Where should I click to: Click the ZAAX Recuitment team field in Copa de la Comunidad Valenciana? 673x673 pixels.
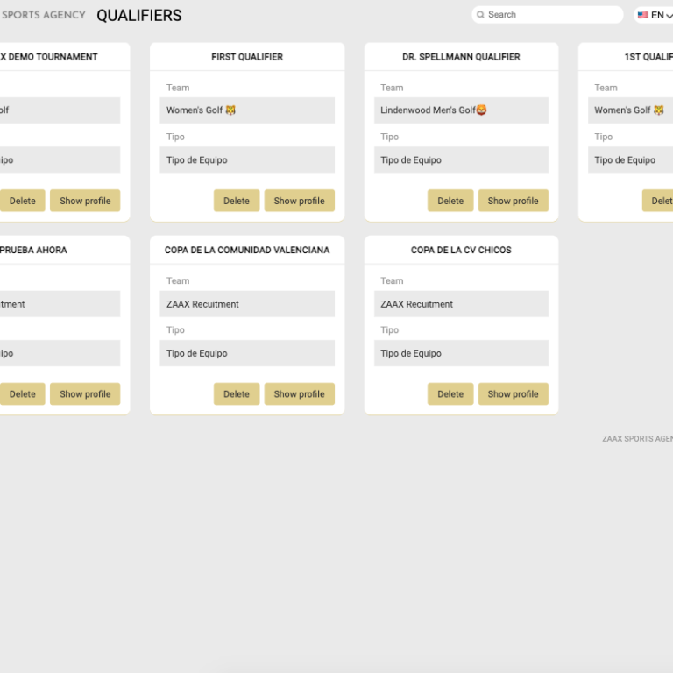click(x=247, y=304)
